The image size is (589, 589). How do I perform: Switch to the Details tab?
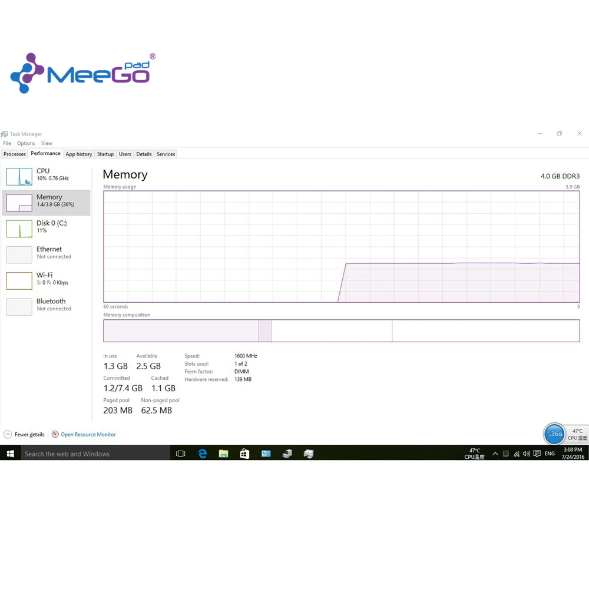point(144,154)
